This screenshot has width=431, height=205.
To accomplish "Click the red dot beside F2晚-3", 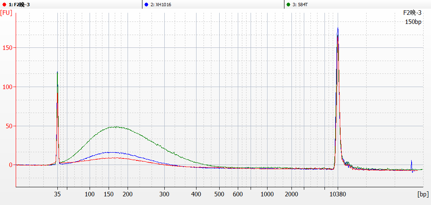I will pos(4,5).
